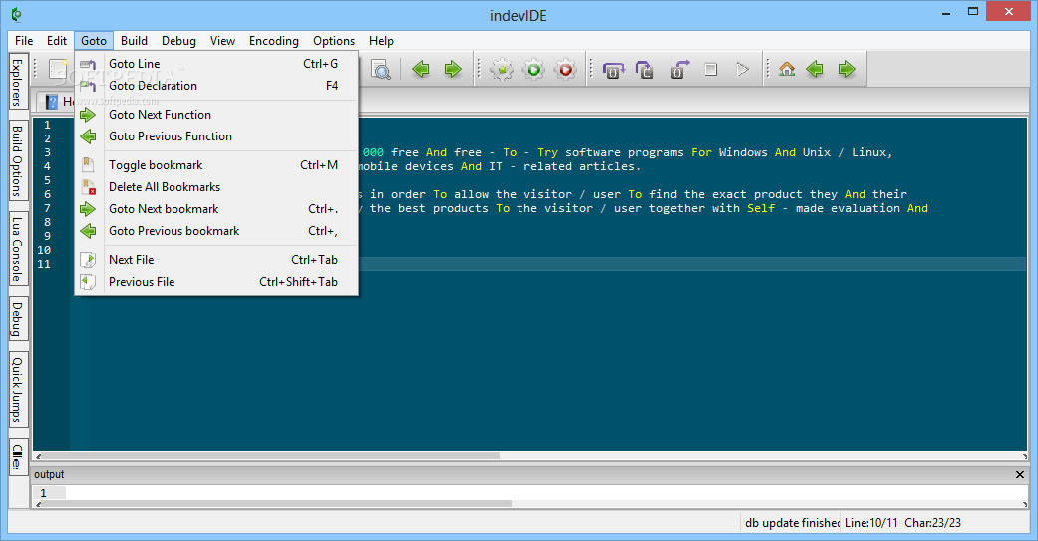
Task: Select Previous File in the Goto menu
Action: click(216, 282)
